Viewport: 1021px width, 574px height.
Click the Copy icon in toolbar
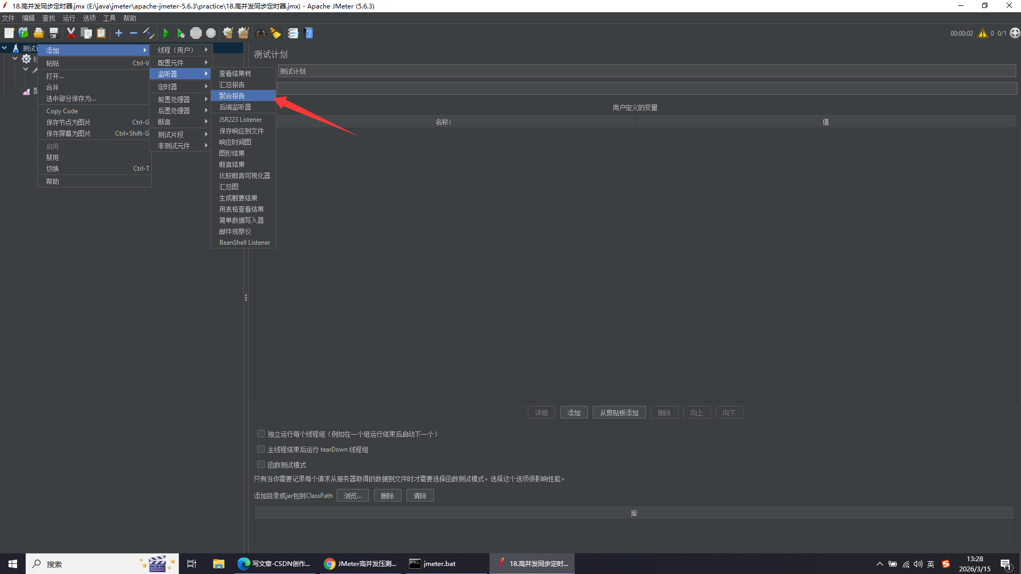click(86, 33)
